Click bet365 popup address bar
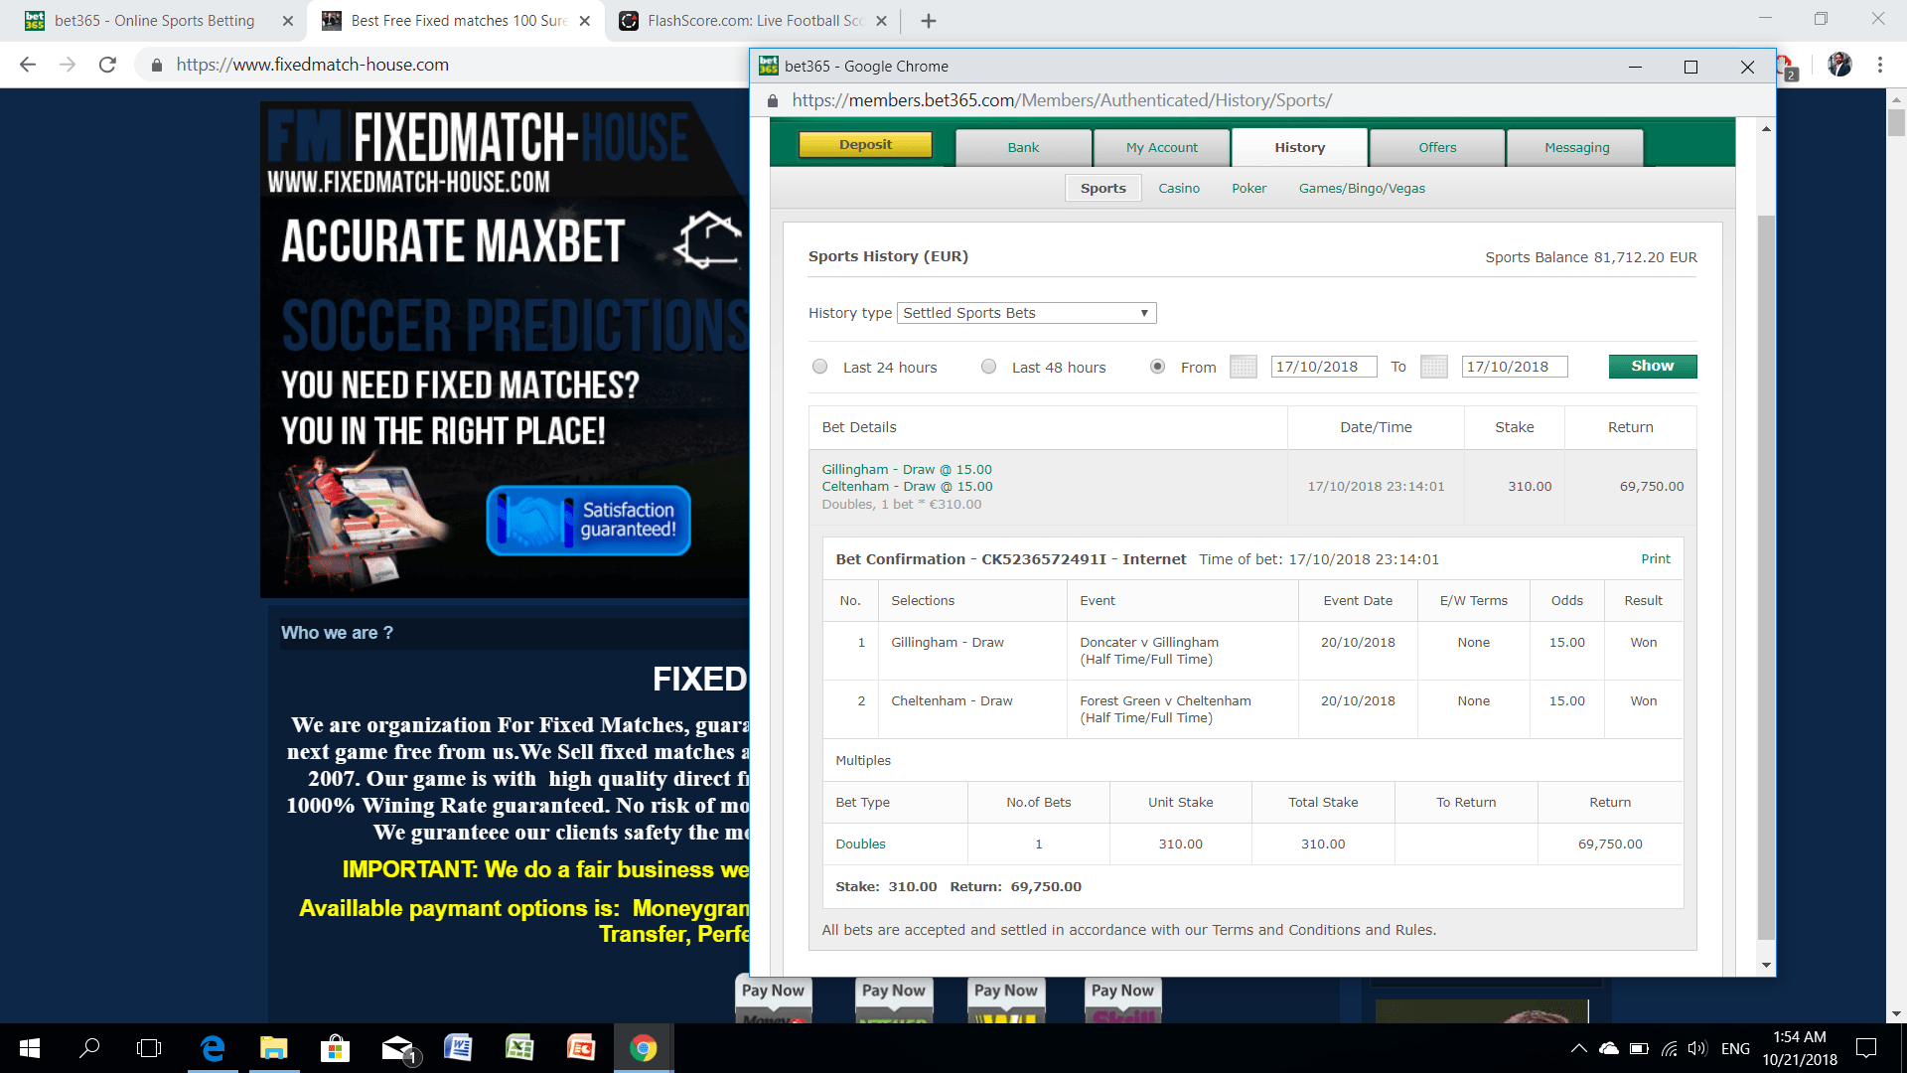The width and height of the screenshot is (1907, 1073). 1261,100
